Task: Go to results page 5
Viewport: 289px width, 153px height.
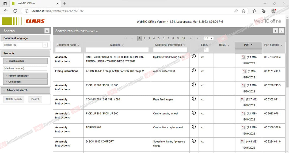Action: [x=159, y=38]
